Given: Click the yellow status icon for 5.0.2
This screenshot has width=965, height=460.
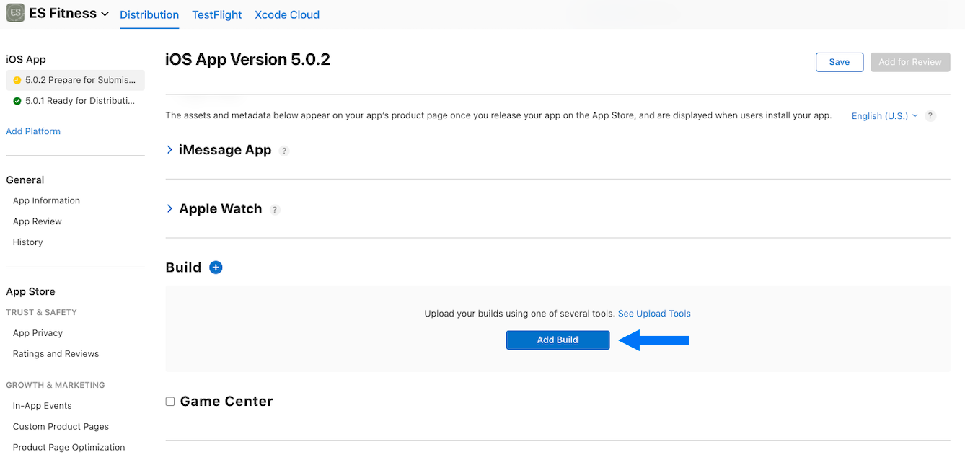Looking at the screenshot, I should (17, 80).
